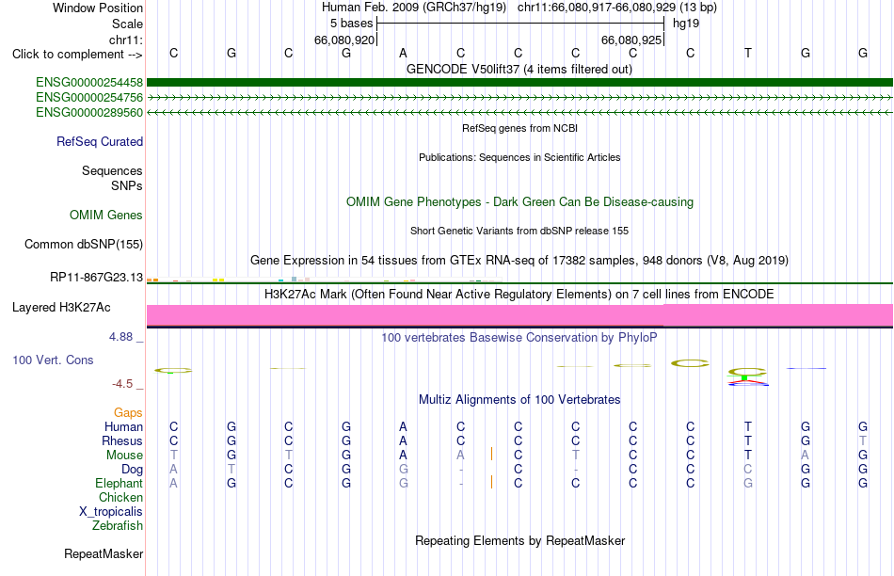Image resolution: width=894 pixels, height=576 pixels.
Task: Click the '5 bases' scale label
Action: (x=351, y=24)
